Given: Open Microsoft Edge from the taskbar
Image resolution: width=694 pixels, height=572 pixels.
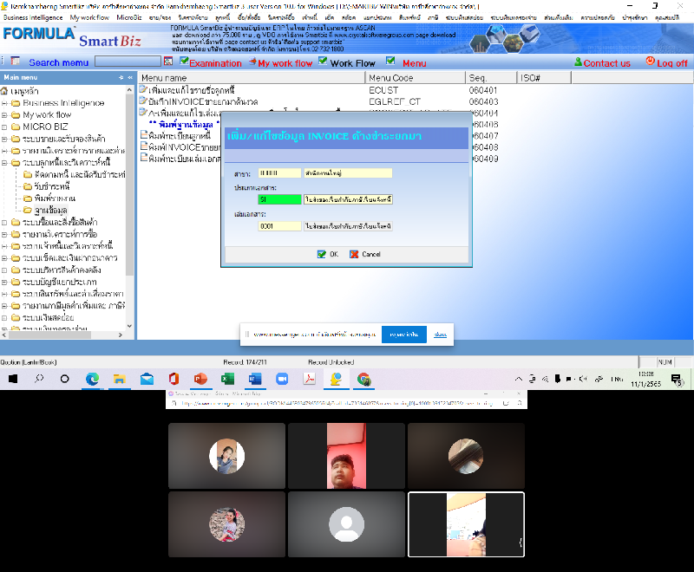Looking at the screenshot, I should pyautogui.click(x=92, y=379).
